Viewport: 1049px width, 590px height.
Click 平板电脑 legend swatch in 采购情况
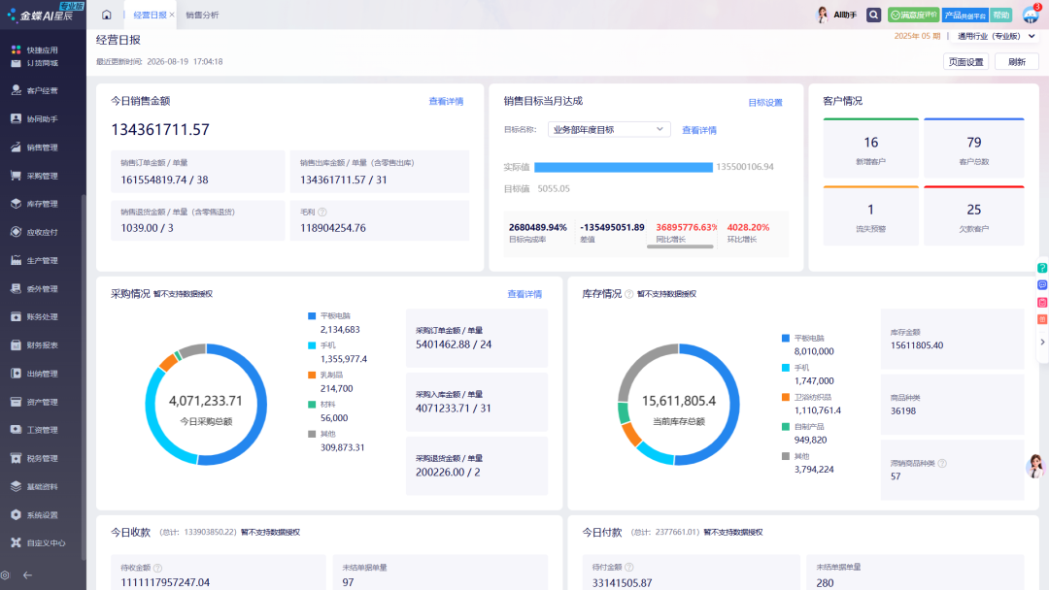pos(312,316)
